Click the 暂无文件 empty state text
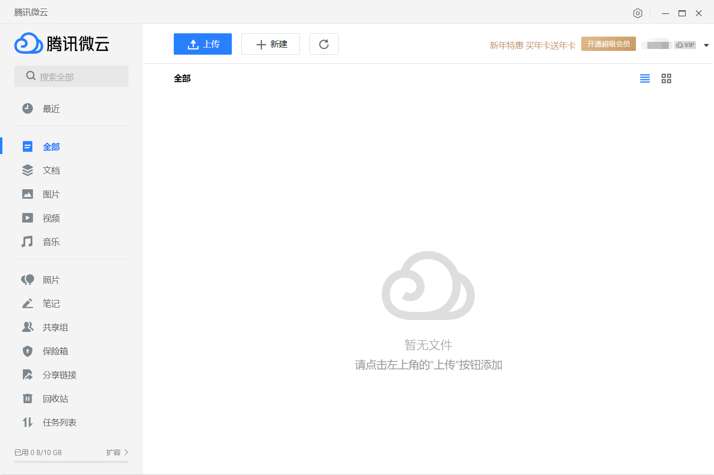 [x=428, y=345]
